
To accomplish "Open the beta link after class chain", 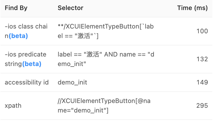I will pos(18,36).
